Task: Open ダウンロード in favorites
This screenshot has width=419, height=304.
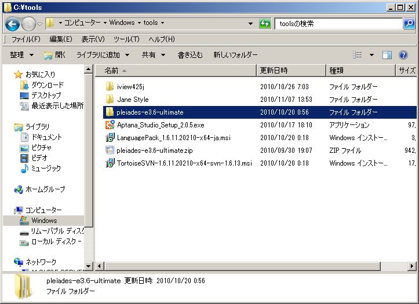Action: 48,85
